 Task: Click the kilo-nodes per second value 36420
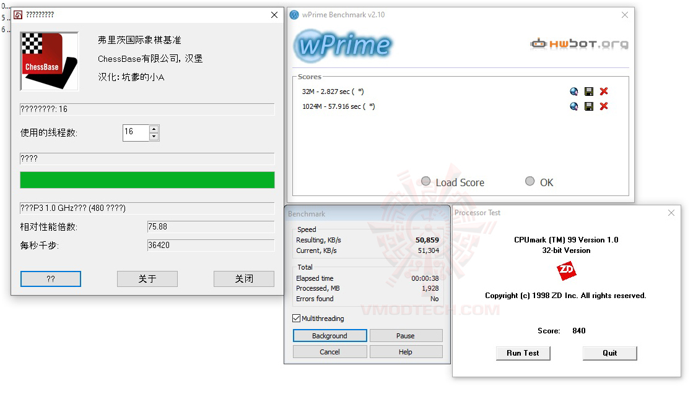(211, 246)
